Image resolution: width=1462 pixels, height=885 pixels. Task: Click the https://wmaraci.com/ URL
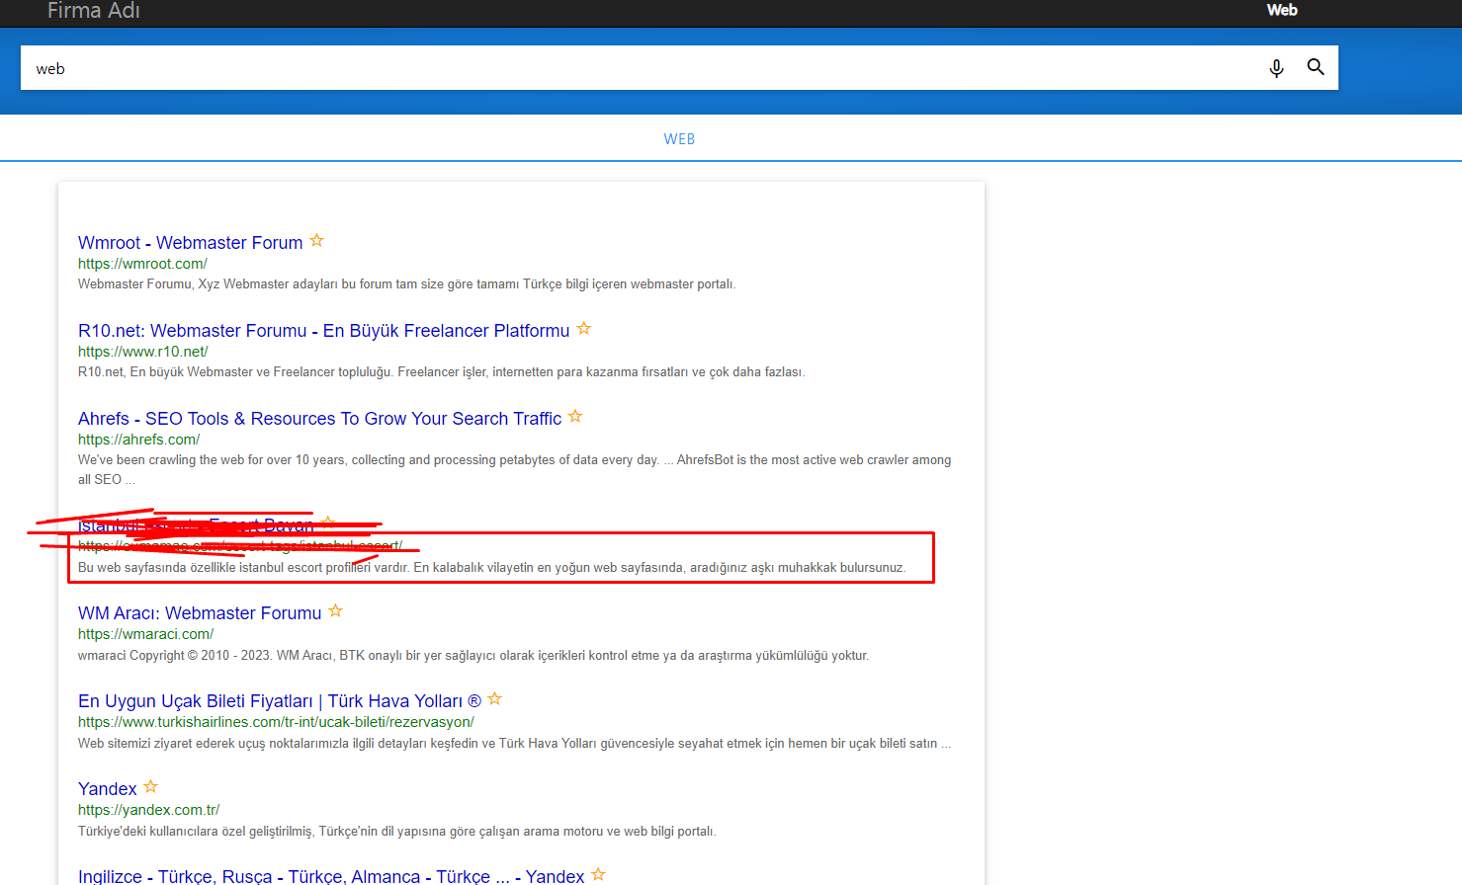click(x=146, y=634)
